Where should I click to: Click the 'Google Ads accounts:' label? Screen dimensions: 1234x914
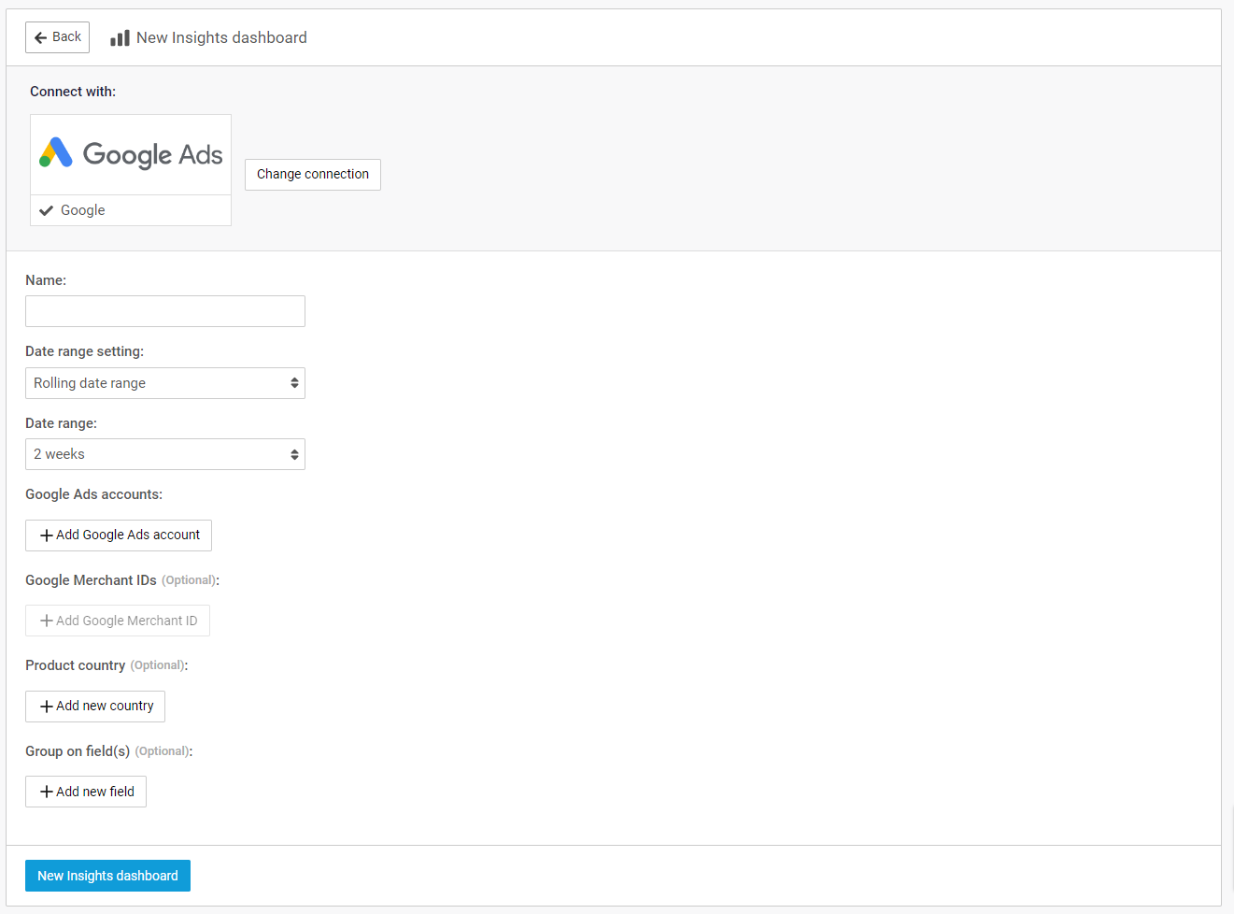point(93,494)
